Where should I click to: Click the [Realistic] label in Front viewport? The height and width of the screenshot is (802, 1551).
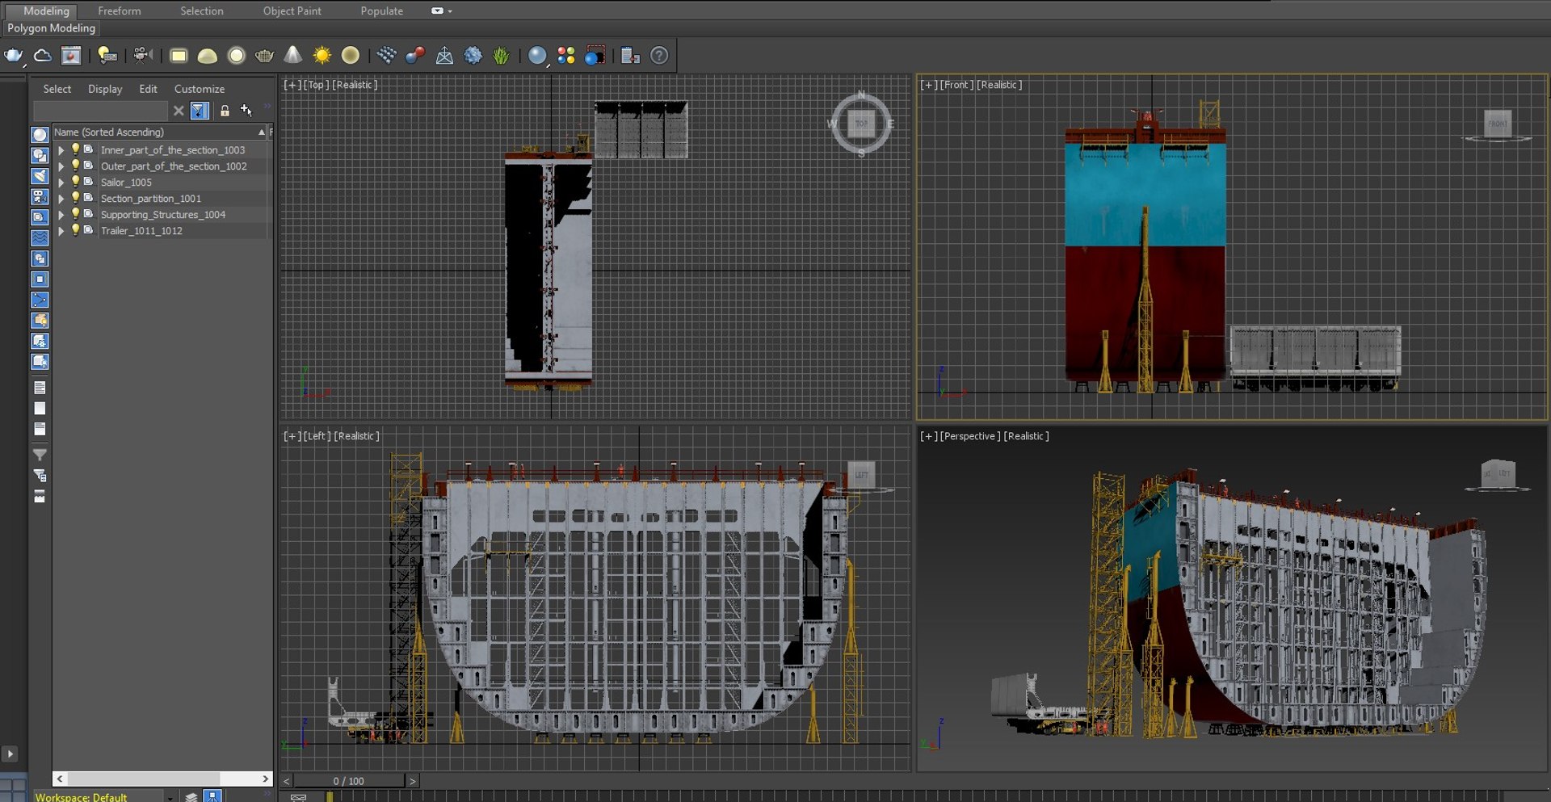999,85
